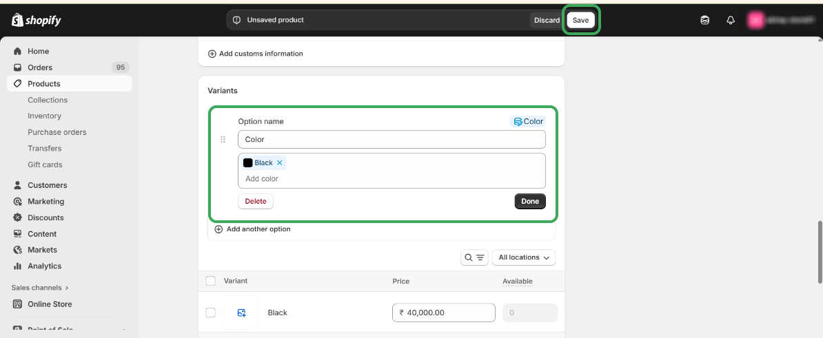Tick the select all variants checkbox
Image resolution: width=823 pixels, height=338 pixels.
(x=211, y=281)
